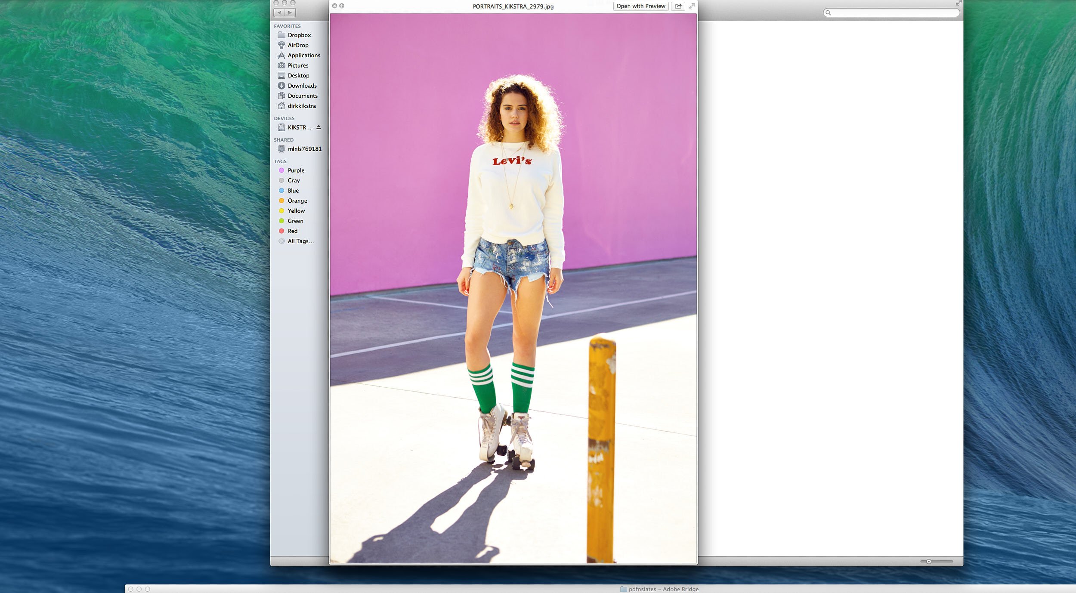Show All Tags list
The height and width of the screenshot is (593, 1076).
300,241
